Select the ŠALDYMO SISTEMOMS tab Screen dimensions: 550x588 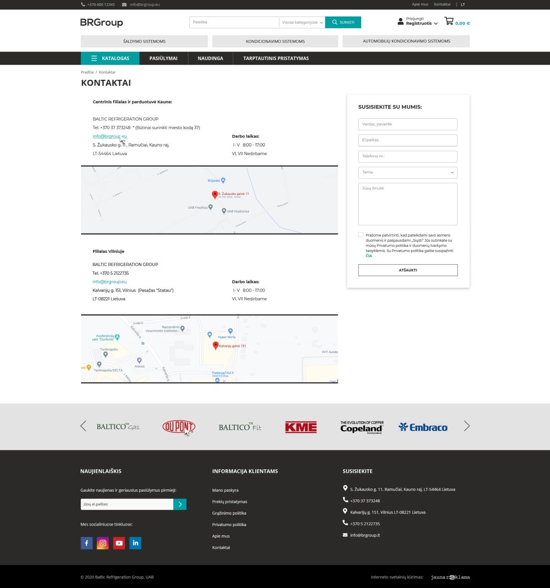(144, 41)
